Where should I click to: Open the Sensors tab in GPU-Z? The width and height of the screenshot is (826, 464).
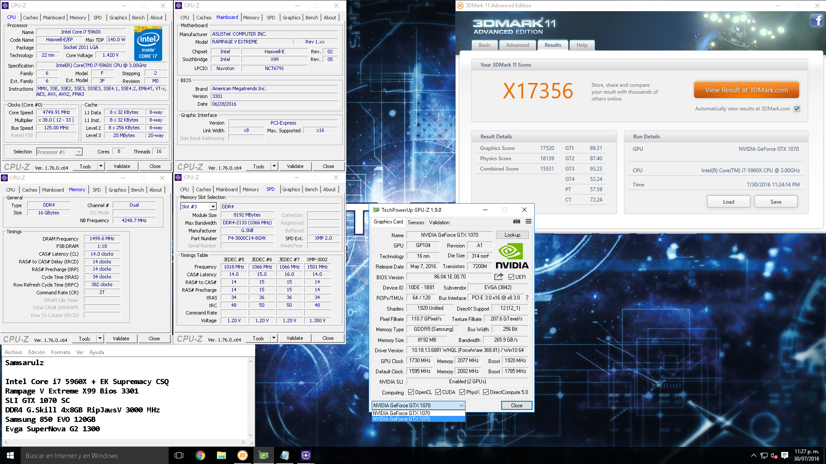416,223
